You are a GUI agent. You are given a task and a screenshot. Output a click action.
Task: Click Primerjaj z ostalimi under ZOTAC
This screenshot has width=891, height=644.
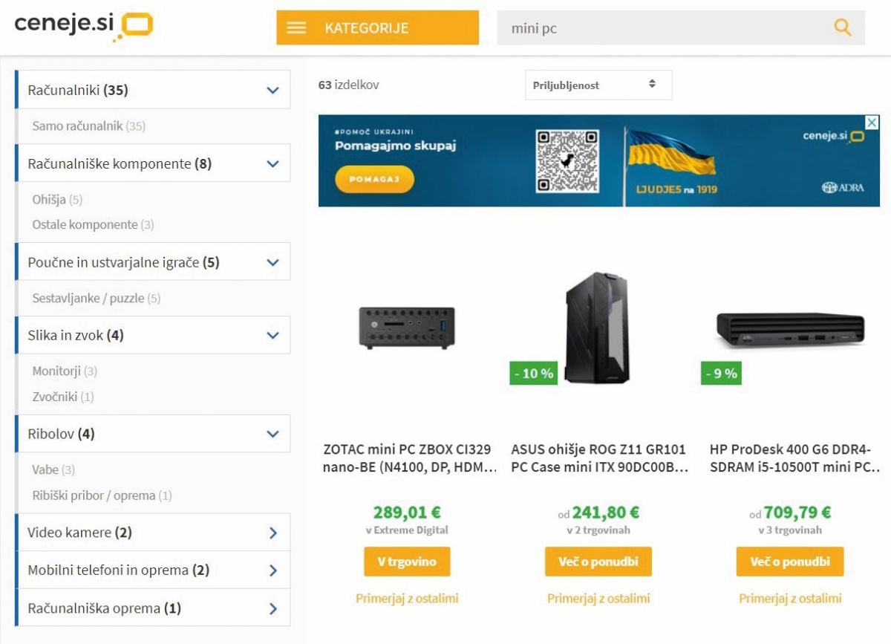(x=407, y=598)
